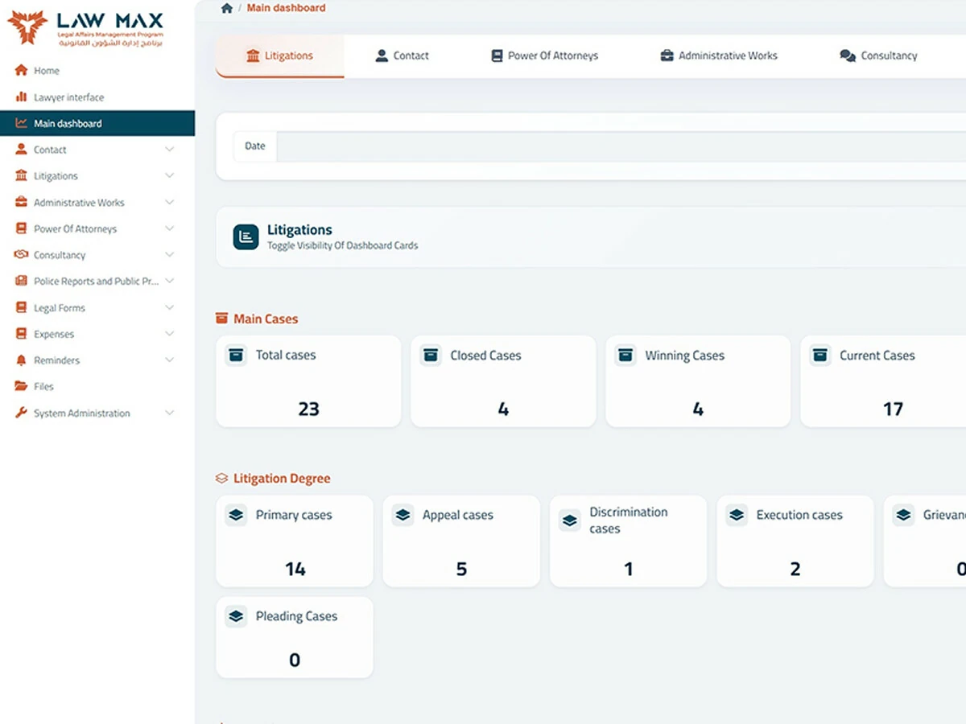Click the Discrimination cases layers icon
The image size is (966, 724).
click(570, 520)
